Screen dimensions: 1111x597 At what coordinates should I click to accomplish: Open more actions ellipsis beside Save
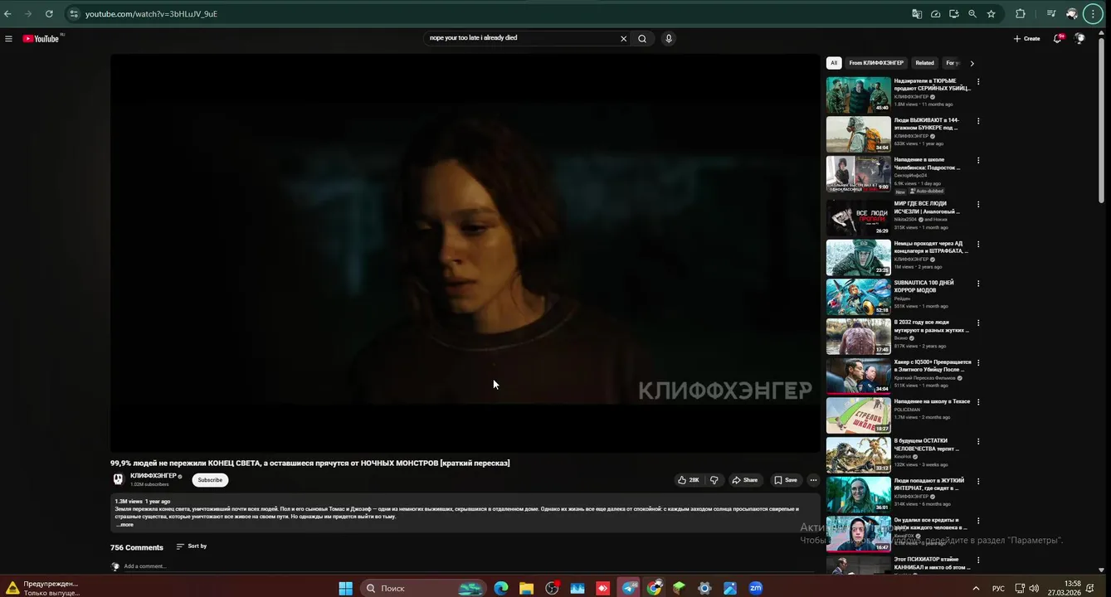813,480
